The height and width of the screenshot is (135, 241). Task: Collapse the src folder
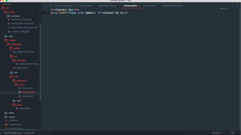pyautogui.click(x=11, y=56)
